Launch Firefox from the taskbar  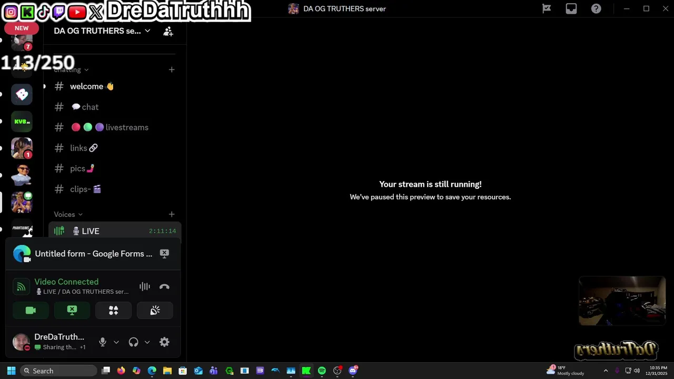(121, 371)
